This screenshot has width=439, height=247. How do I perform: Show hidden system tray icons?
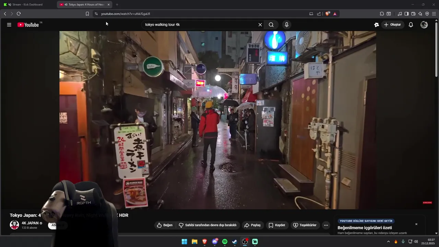388,242
